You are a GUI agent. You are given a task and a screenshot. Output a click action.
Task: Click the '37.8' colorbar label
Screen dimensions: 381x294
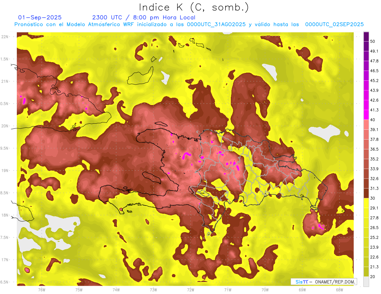click(x=374, y=139)
